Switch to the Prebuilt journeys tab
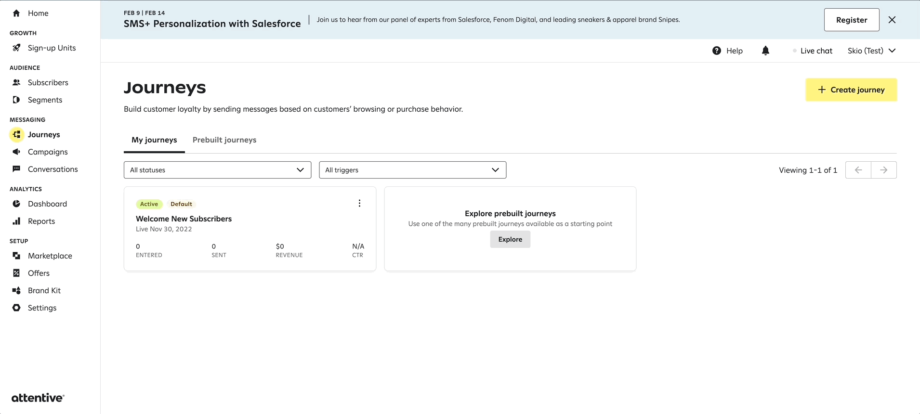 pos(224,140)
